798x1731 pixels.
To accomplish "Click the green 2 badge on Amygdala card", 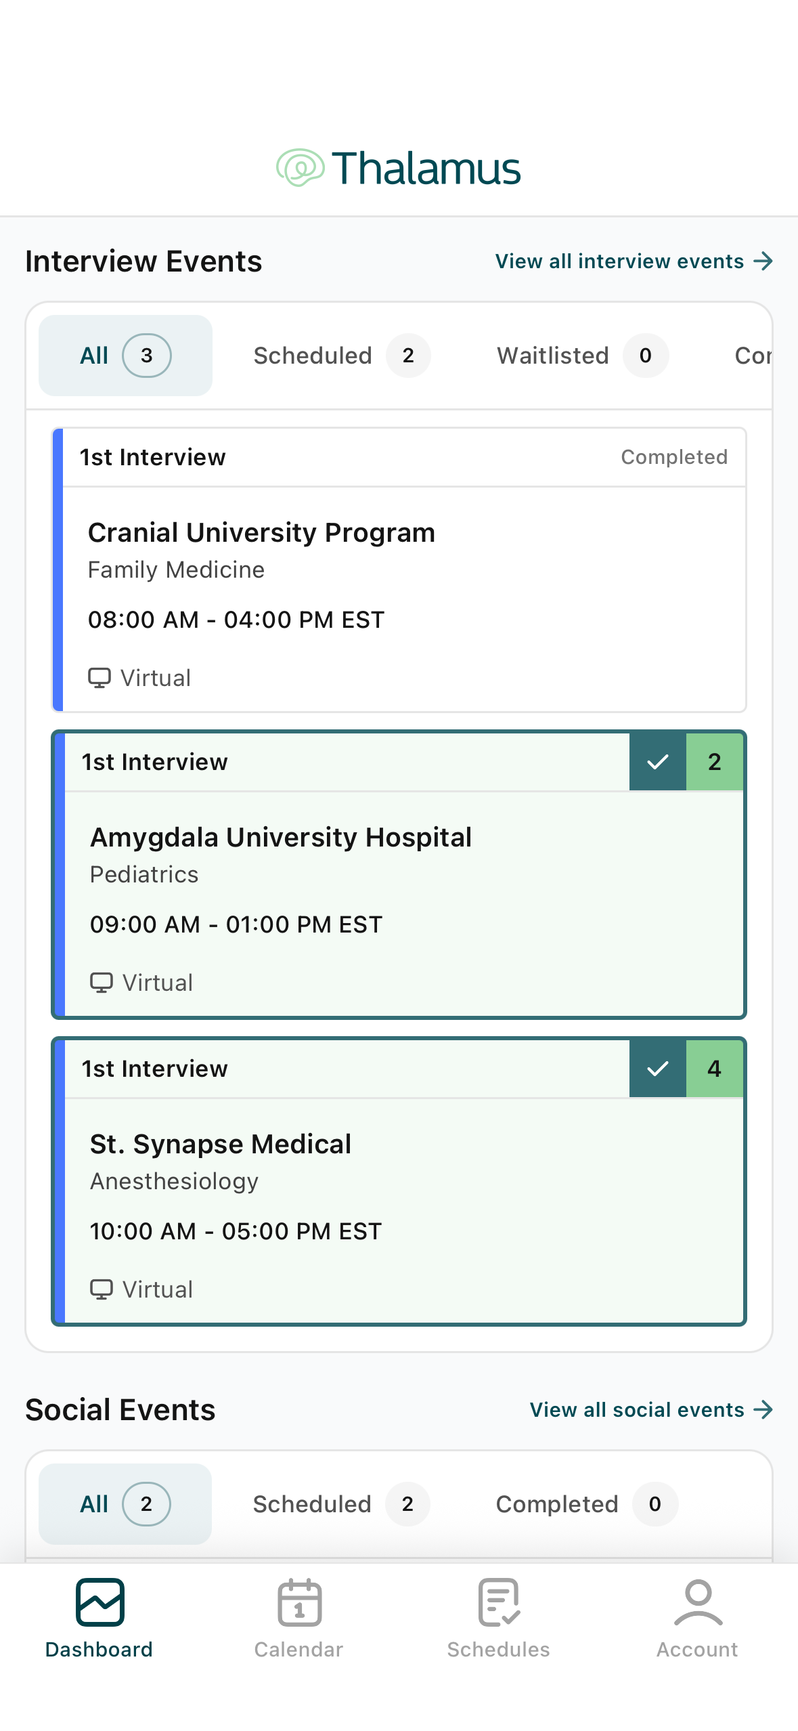I will click(715, 762).
